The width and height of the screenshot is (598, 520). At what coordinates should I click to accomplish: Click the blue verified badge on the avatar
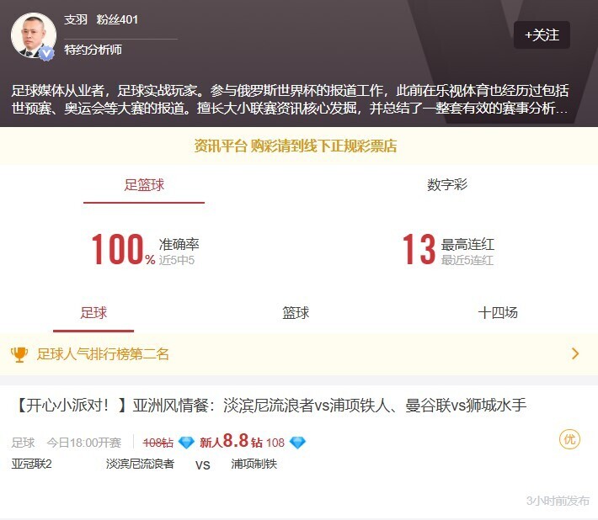[46, 53]
